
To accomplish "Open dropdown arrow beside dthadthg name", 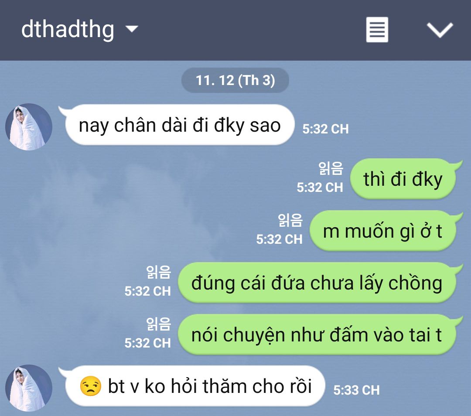I will point(132,29).
